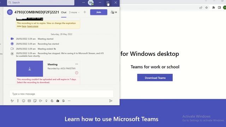Click the 'Recording has stopped' message
Viewport: 226px width, 127px height.
tap(60, 55)
